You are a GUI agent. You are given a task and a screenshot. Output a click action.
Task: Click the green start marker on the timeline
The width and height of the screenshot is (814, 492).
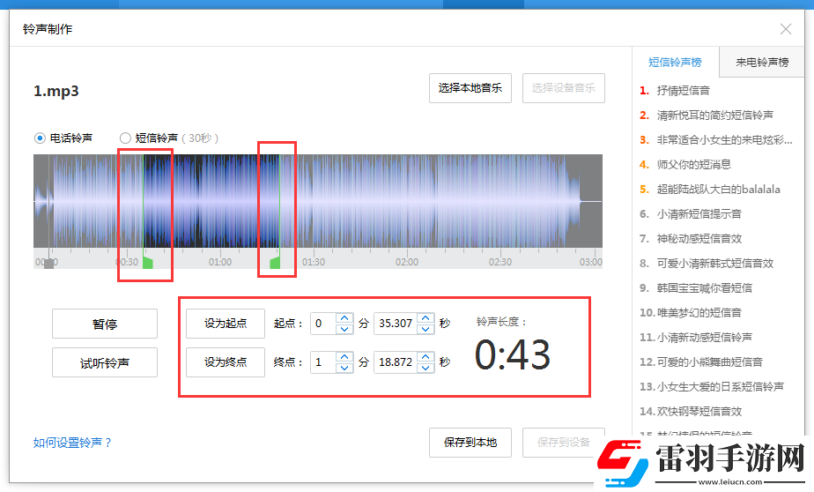point(148,263)
